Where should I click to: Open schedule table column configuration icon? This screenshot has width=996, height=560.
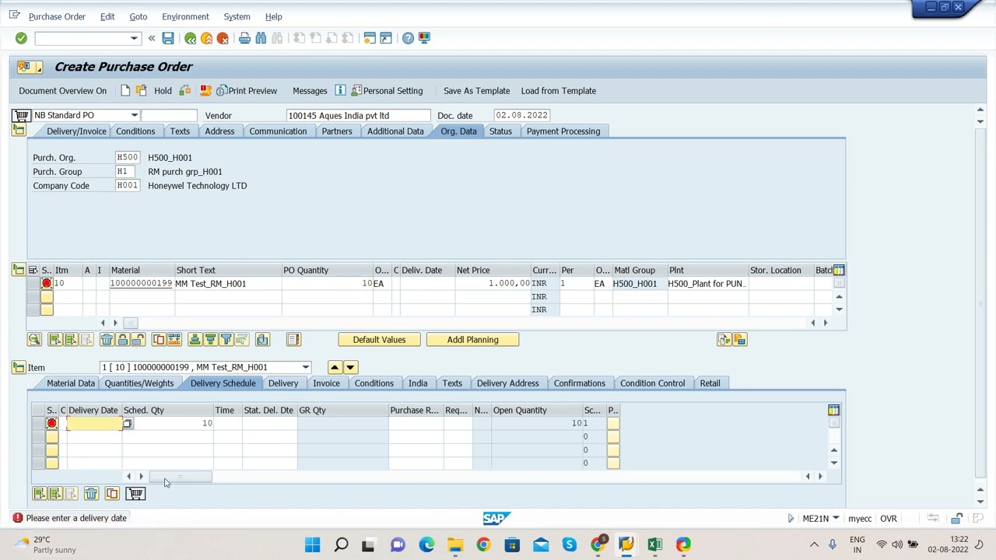point(833,410)
